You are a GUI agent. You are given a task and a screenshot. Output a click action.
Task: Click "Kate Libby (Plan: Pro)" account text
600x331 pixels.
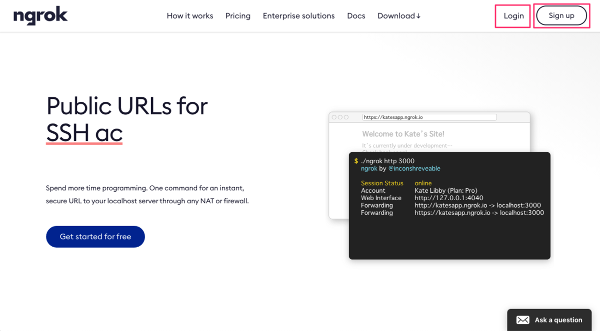[x=446, y=190]
